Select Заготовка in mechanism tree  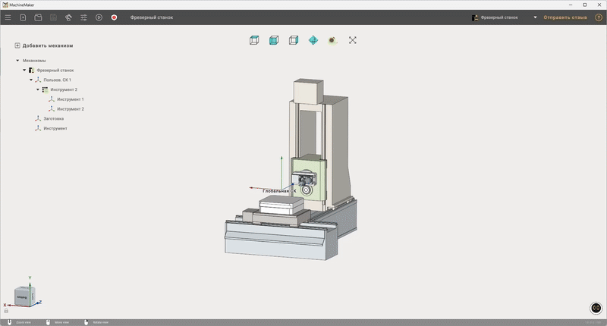[53, 119]
